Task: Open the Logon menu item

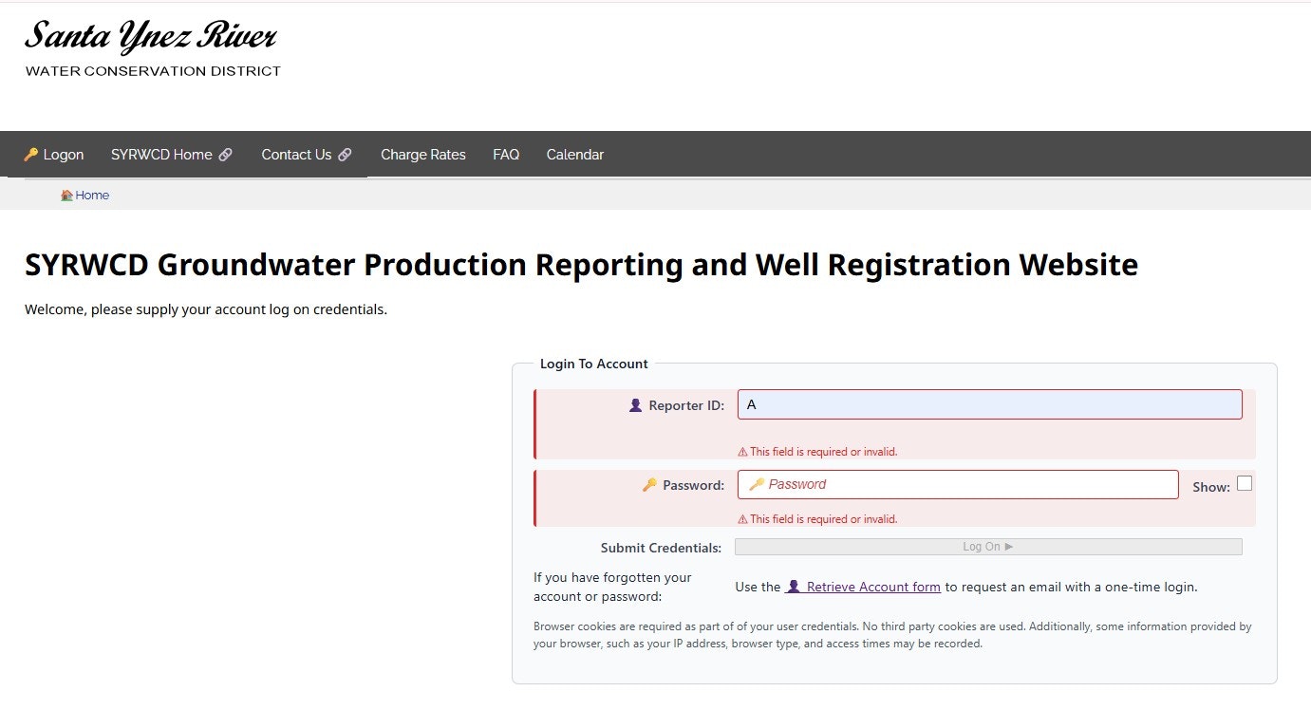Action: (54, 155)
